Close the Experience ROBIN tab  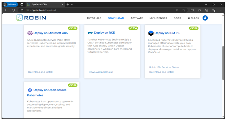click(62, 4)
